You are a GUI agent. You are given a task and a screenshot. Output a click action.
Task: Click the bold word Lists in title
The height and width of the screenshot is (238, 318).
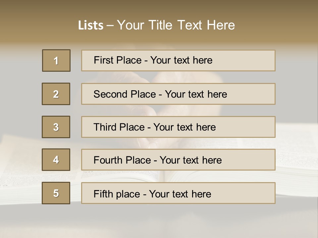click(91, 25)
